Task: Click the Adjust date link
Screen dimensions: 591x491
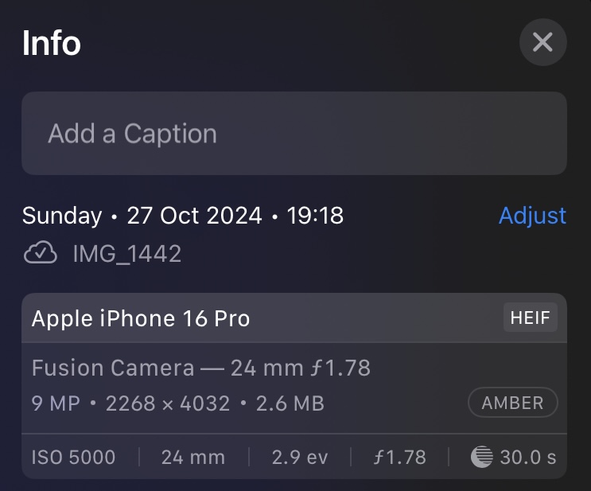Action: 532,216
